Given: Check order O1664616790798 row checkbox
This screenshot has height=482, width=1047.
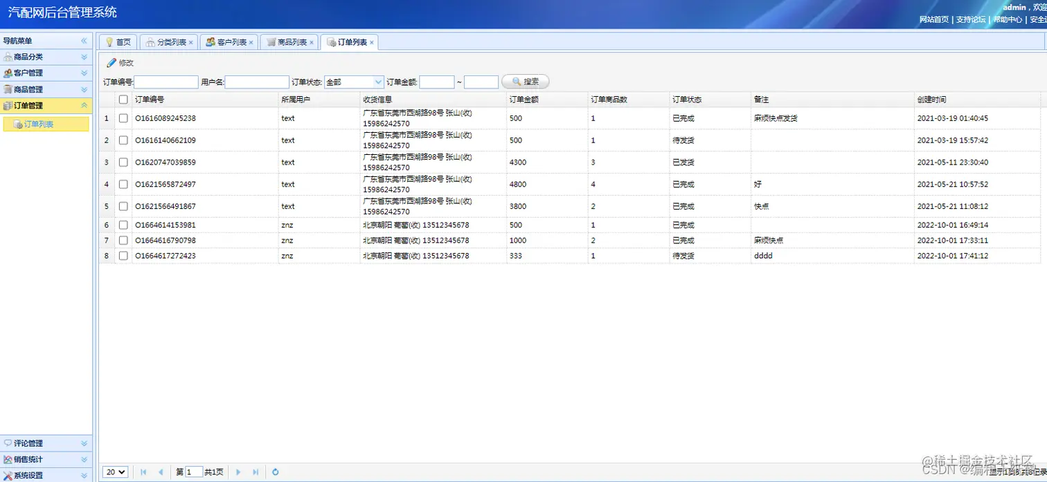Looking at the screenshot, I should pos(123,241).
